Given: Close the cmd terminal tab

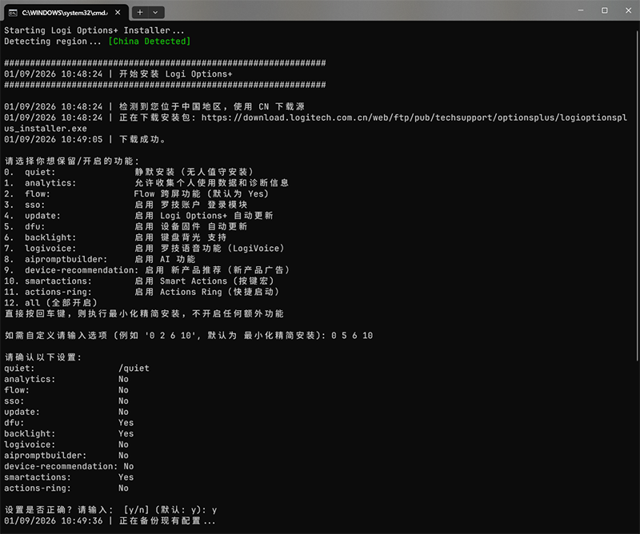Looking at the screenshot, I should click(x=118, y=12).
